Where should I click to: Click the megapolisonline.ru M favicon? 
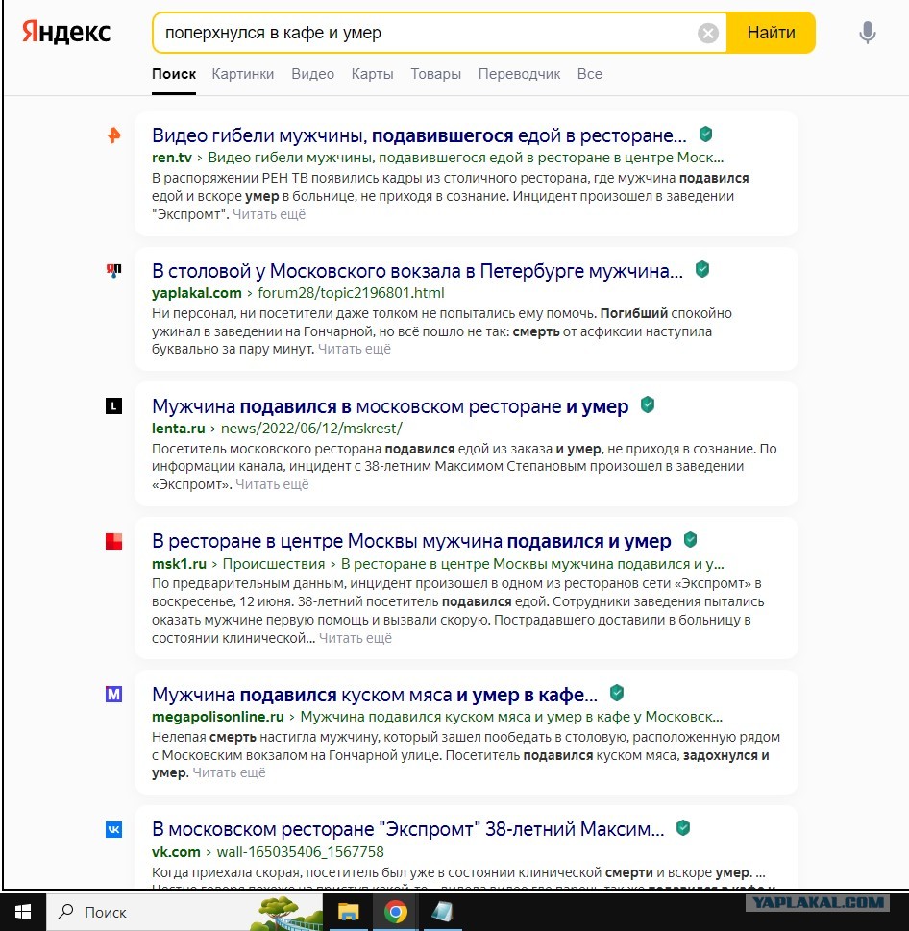pos(113,694)
